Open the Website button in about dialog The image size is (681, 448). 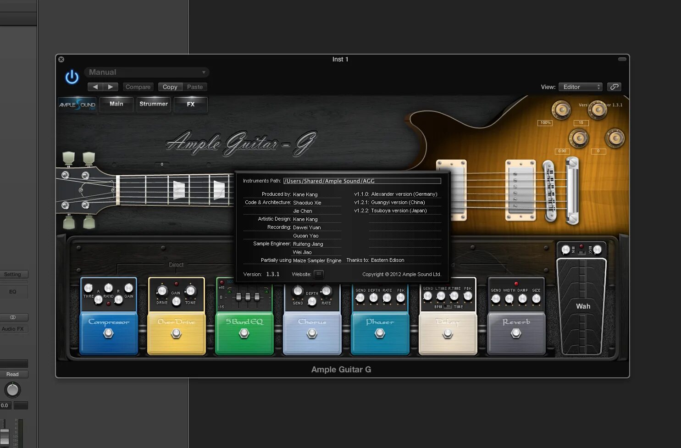[x=319, y=274]
